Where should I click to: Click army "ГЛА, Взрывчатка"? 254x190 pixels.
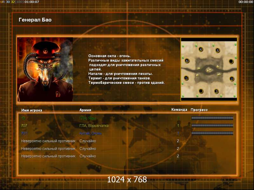(x=94, y=126)
